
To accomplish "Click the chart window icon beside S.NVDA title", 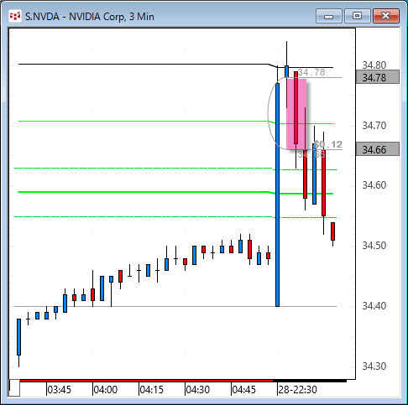I will 15,16.
